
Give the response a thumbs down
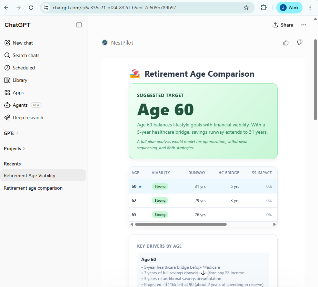(x=299, y=43)
